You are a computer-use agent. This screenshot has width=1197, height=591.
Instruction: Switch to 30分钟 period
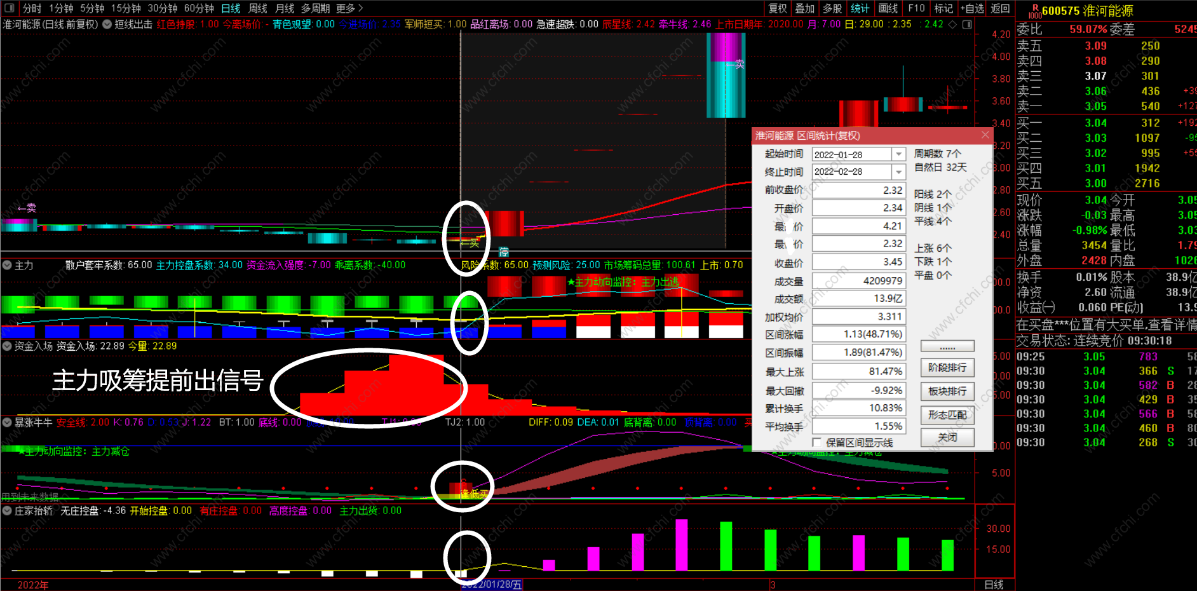163,8
